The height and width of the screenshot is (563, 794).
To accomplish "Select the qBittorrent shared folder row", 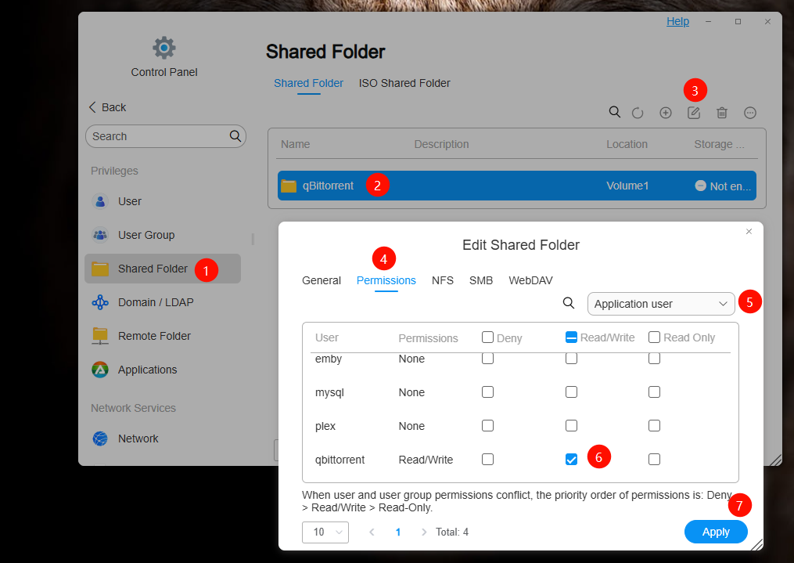I will [516, 186].
